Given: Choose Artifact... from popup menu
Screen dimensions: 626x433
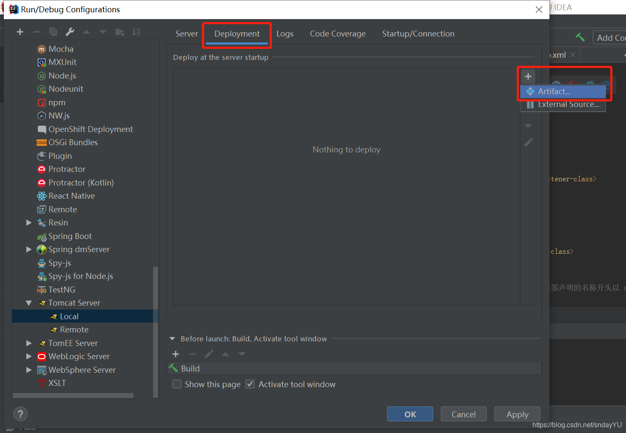Looking at the screenshot, I should coord(563,91).
